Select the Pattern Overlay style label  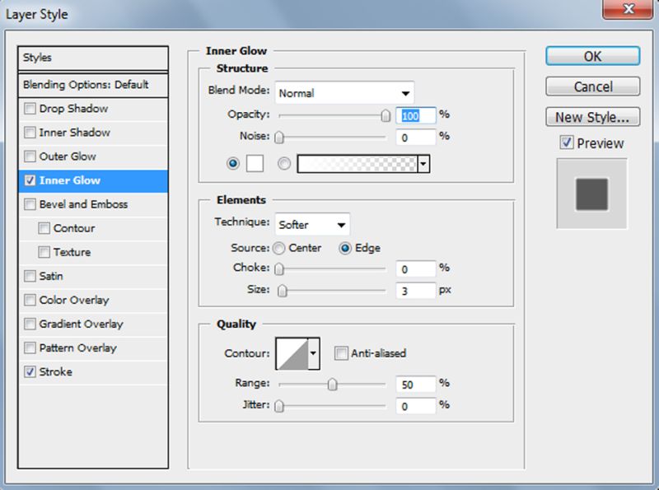click(x=77, y=348)
